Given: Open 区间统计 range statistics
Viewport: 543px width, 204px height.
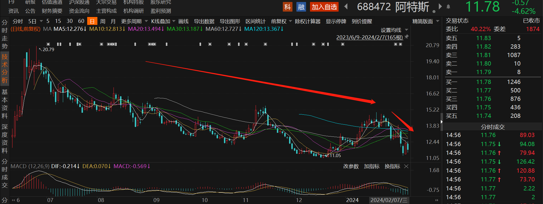Looking at the screenshot, I should pos(256,21).
